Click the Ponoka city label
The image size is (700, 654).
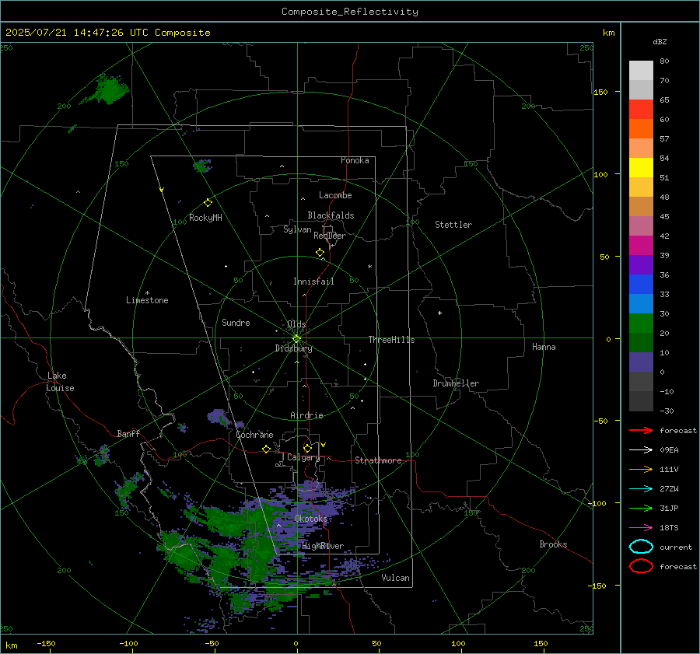[x=355, y=160]
